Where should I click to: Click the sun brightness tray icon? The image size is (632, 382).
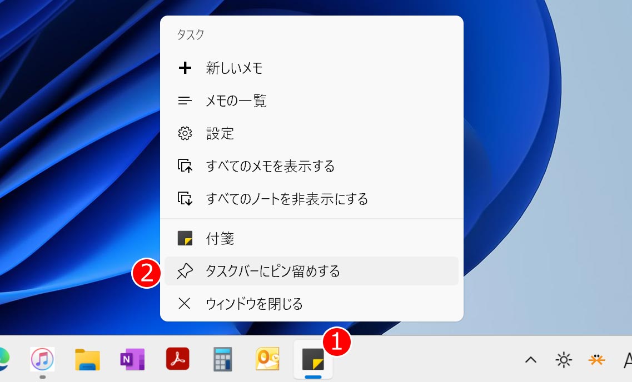click(x=564, y=360)
